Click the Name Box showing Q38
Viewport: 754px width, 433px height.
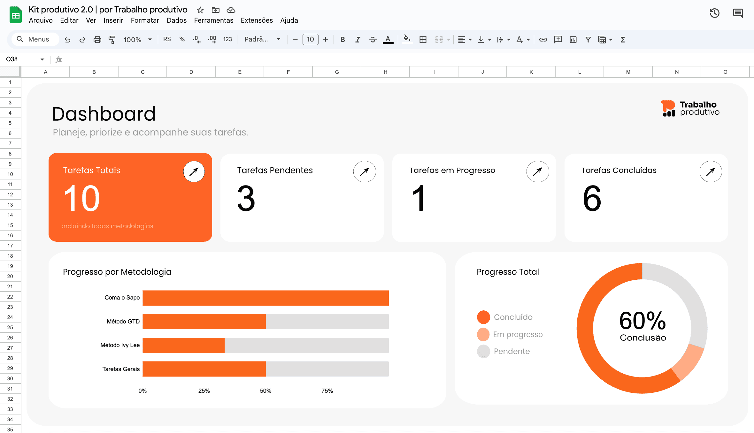[x=21, y=59]
